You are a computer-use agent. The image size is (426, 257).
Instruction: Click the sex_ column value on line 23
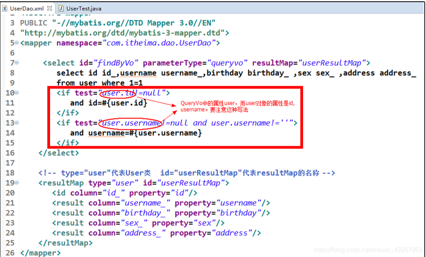pos(134,223)
